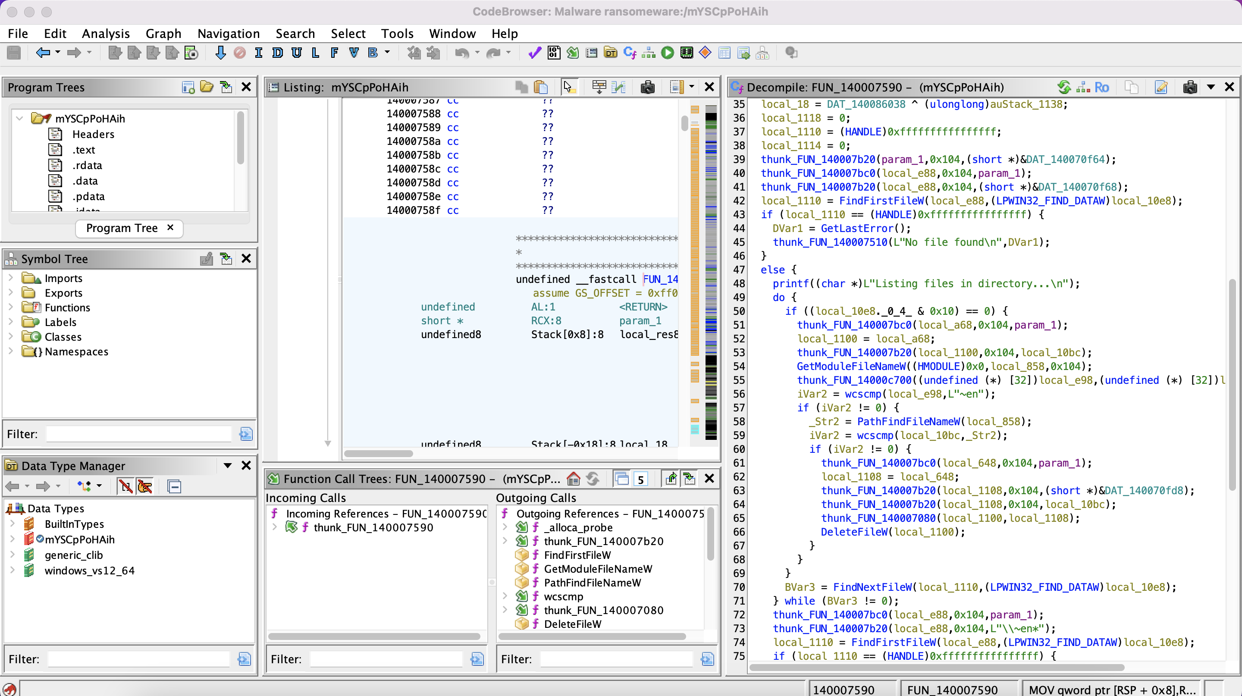Click the 'V' toolbar navigation icon
Screen dimensions: 1242x696
[354, 53]
